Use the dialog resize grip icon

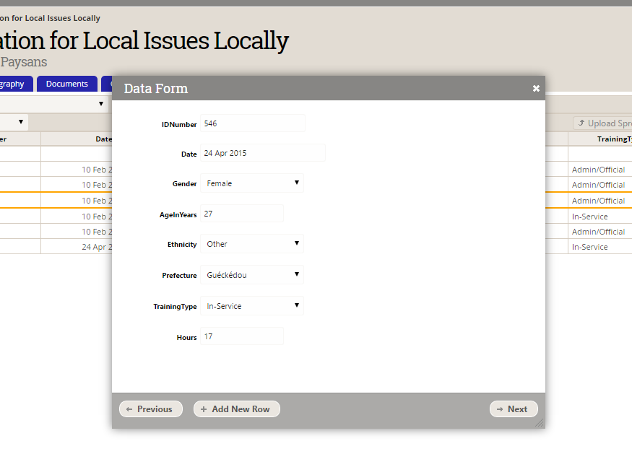tap(540, 423)
